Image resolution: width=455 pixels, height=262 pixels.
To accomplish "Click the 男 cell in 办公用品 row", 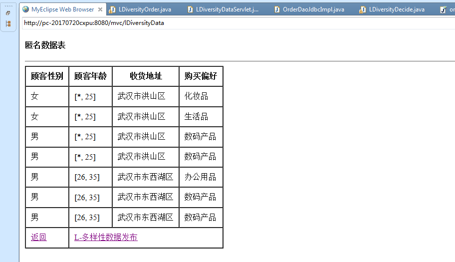I will (47, 177).
